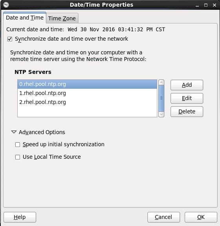Open Help for date and time
220x226 pixels.
20,217
